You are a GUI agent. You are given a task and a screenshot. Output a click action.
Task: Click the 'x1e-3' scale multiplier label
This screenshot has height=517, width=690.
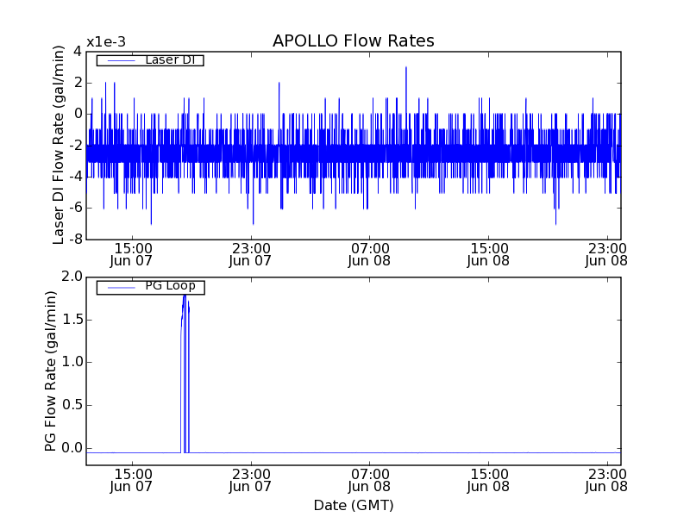106,42
